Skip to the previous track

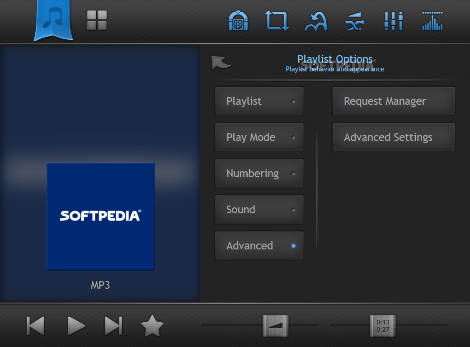coord(35,326)
